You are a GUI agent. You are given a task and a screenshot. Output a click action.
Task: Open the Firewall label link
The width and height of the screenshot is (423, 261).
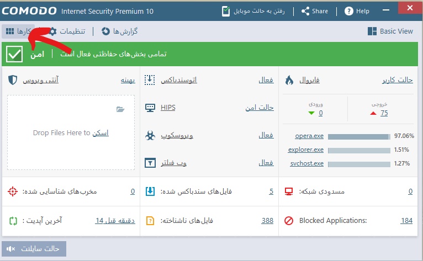click(309, 80)
